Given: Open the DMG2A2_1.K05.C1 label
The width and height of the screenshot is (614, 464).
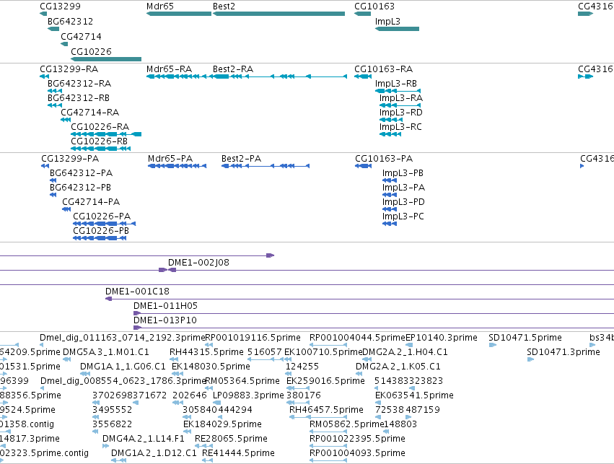Looking at the screenshot, I should point(398,367).
